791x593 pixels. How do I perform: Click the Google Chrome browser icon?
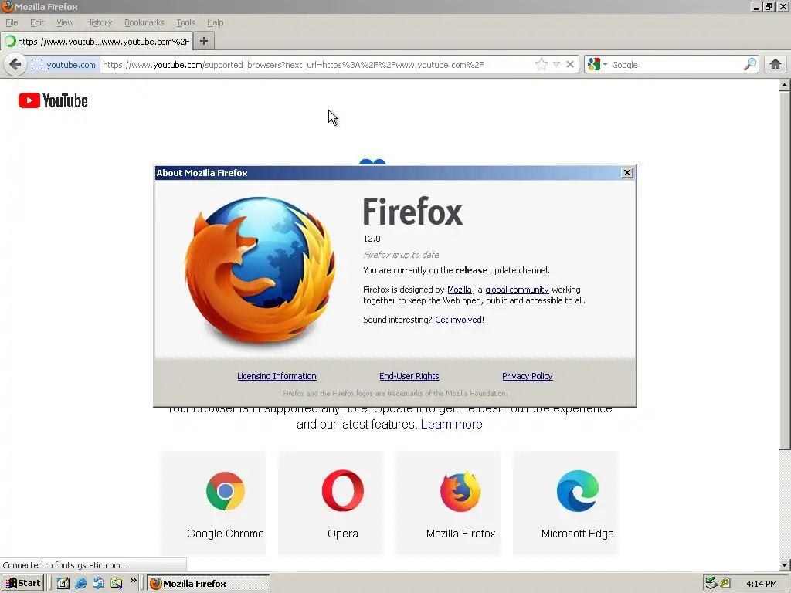226,491
